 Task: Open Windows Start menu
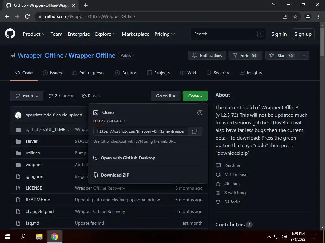pyautogui.click(x=8, y=237)
